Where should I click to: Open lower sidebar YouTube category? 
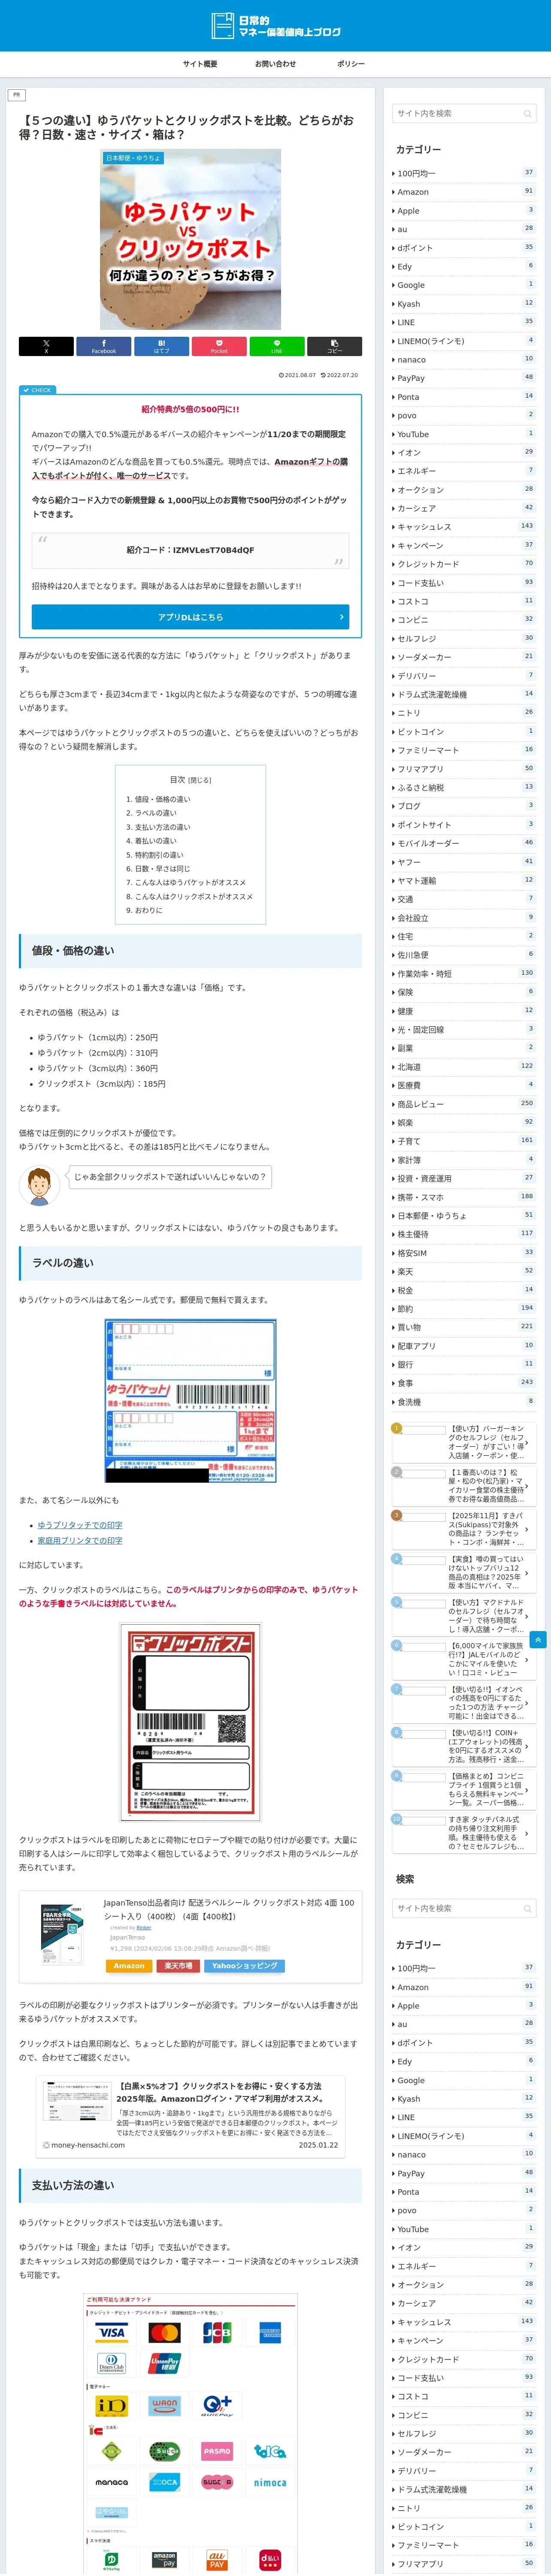tap(464, 2229)
